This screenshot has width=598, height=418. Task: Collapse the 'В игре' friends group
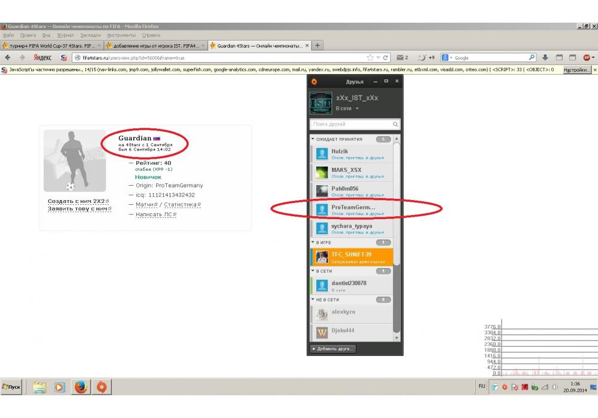[x=312, y=242]
